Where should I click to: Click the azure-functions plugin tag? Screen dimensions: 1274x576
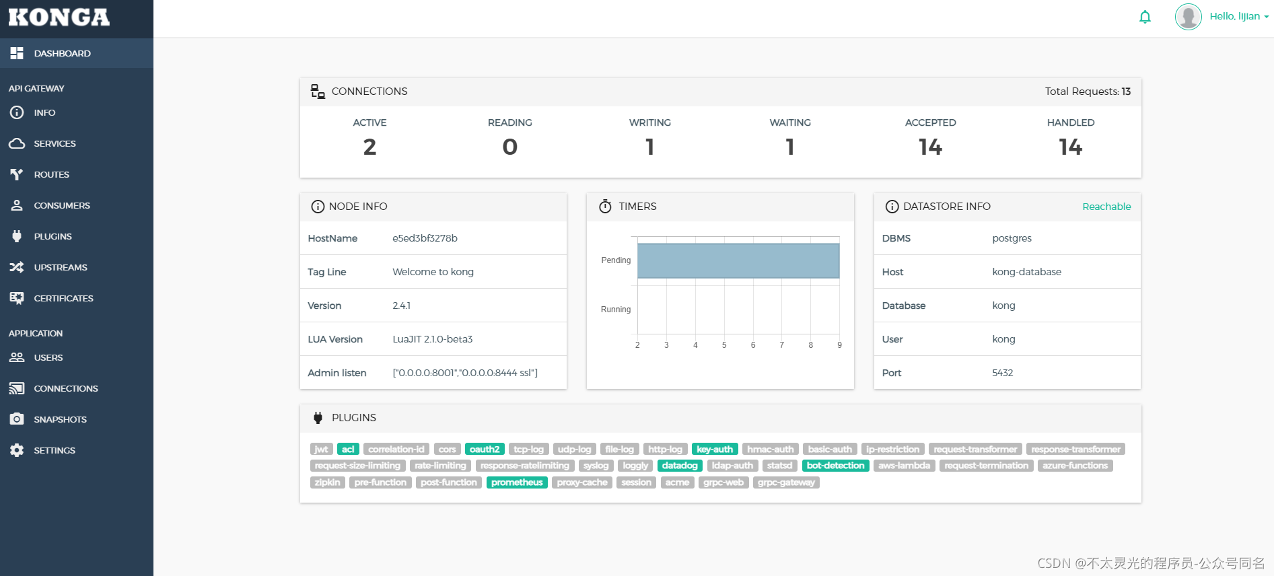1075,466
